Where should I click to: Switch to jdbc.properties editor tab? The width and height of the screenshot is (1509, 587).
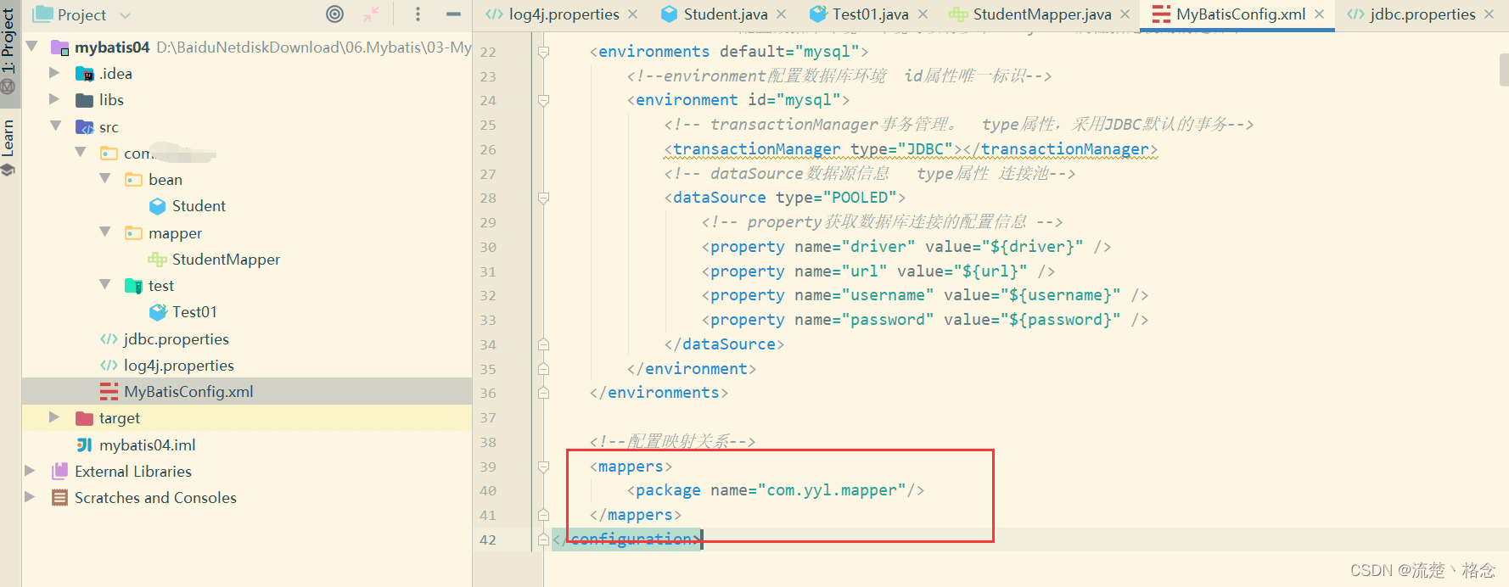pyautogui.click(x=1422, y=14)
